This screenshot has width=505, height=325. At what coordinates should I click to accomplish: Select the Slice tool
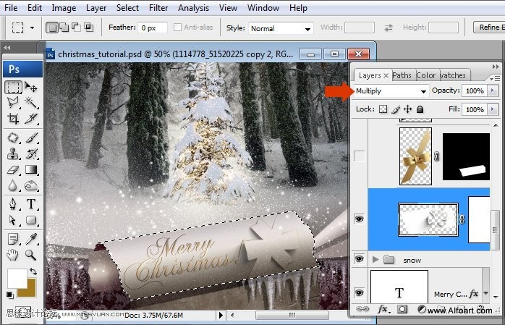coord(31,119)
